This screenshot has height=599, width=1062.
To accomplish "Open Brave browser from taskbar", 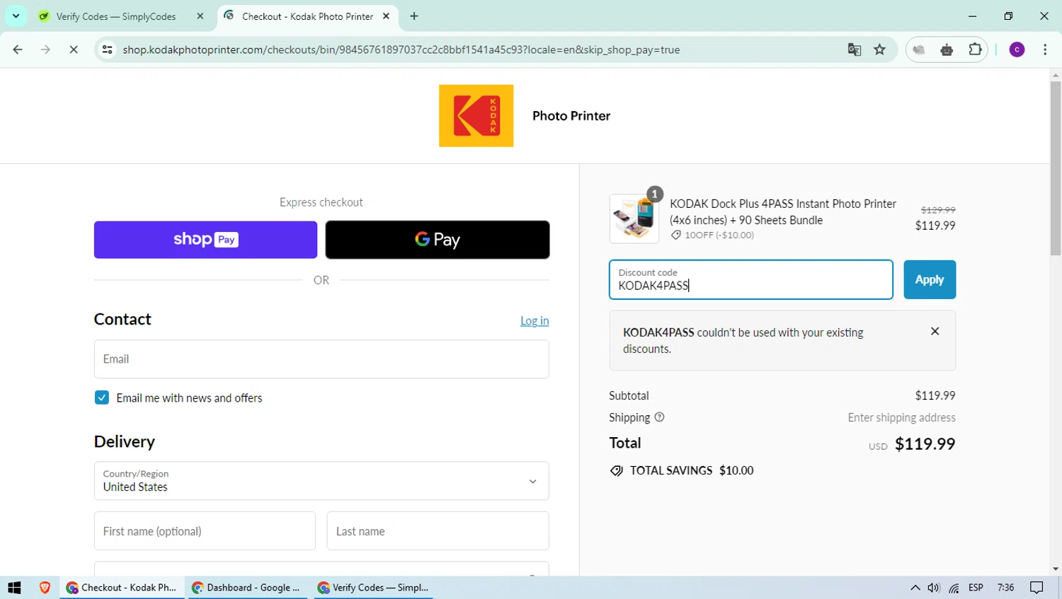I will [45, 588].
